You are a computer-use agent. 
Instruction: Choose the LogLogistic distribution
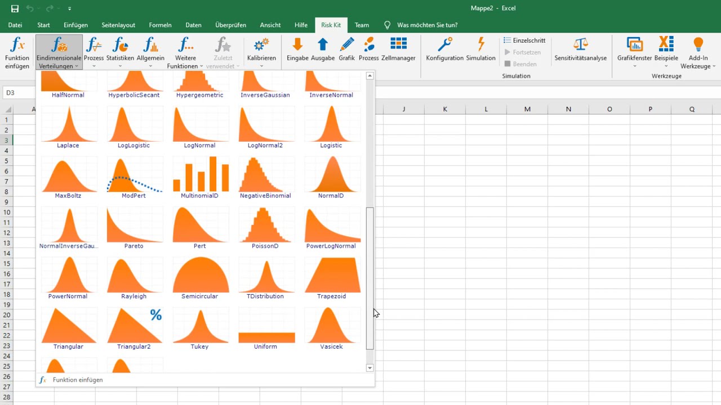134,128
